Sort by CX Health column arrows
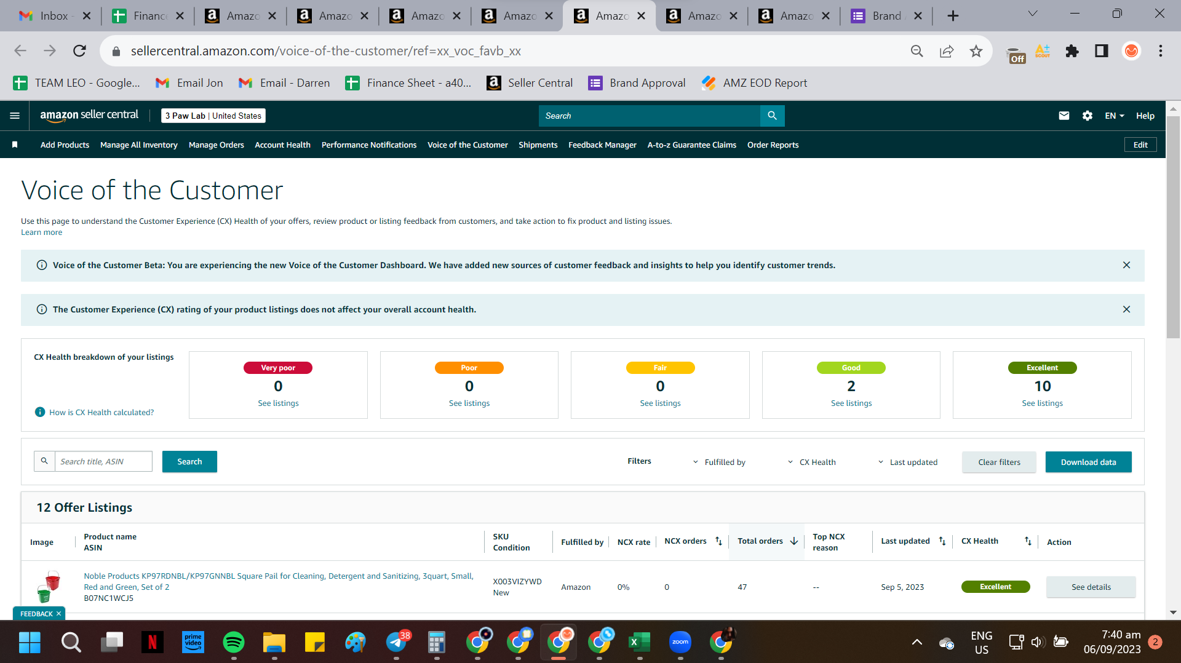 1028,541
